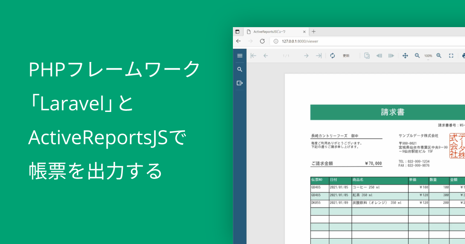
Task: Open the 100% zoom level dropdown
Action: tap(428, 56)
